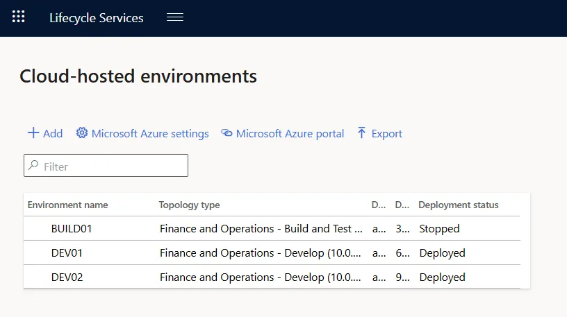
Task: Click the DEV01 Develop topology cell
Action: coord(261,252)
